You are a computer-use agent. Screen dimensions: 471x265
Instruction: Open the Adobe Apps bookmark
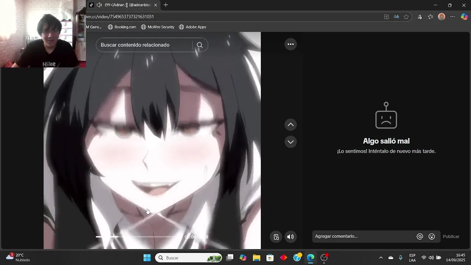pos(192,27)
